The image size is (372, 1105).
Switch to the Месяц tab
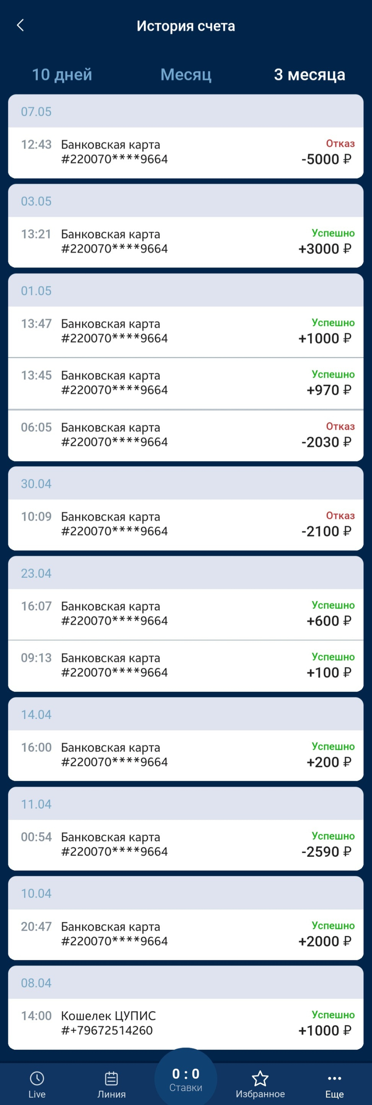coord(186,74)
